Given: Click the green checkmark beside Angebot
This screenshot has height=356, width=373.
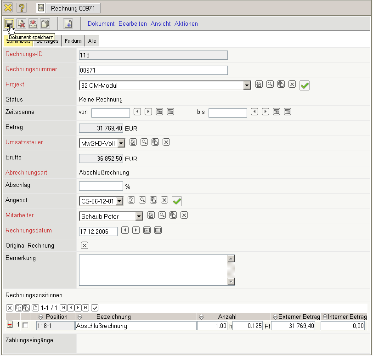Looking at the screenshot, I should tap(177, 201).
